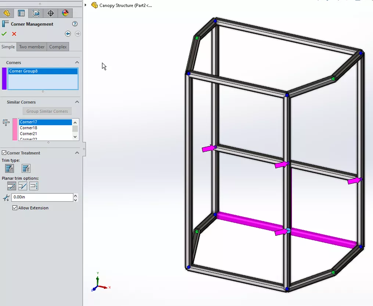Expand the Canopy Structure tree arrow
Viewport: 373px width, 306px height.
[x=86, y=5]
